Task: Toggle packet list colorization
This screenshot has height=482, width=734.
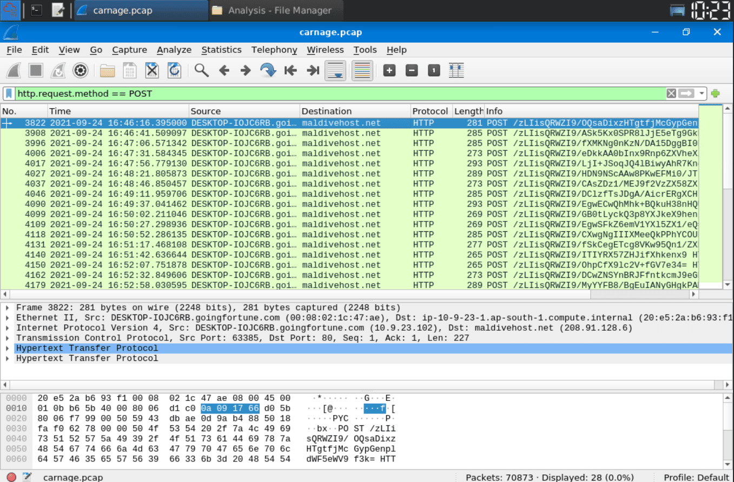Action: click(362, 70)
